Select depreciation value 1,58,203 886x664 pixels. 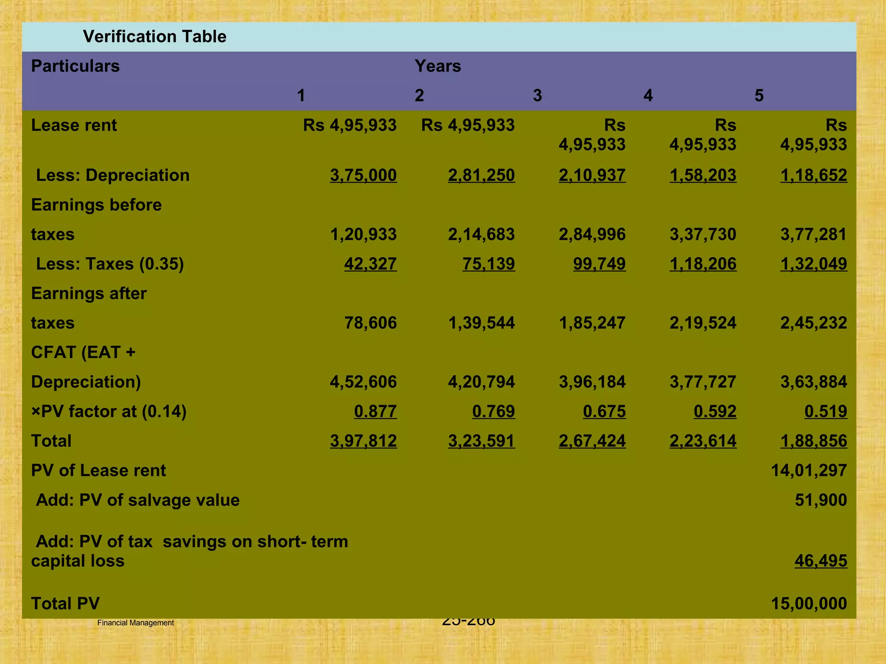(703, 175)
